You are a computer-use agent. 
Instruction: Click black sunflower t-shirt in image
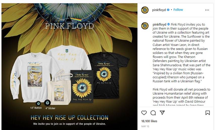109,75
